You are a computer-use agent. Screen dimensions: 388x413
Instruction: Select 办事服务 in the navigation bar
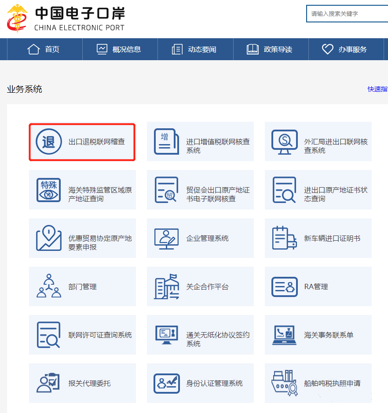pyautogui.click(x=346, y=49)
